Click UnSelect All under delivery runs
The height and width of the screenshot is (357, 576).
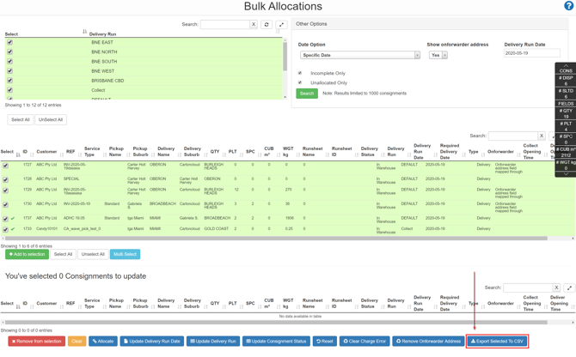(51, 120)
